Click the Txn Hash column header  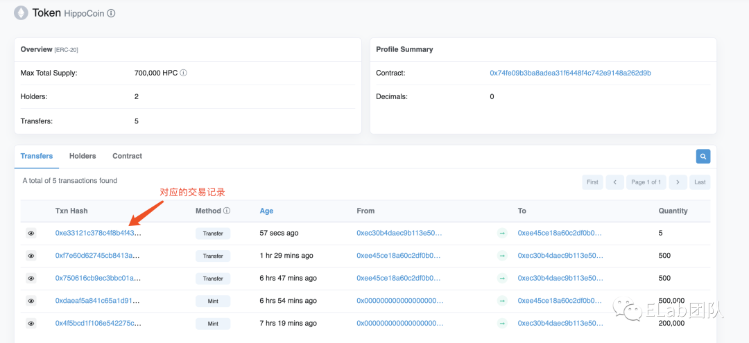coord(71,211)
